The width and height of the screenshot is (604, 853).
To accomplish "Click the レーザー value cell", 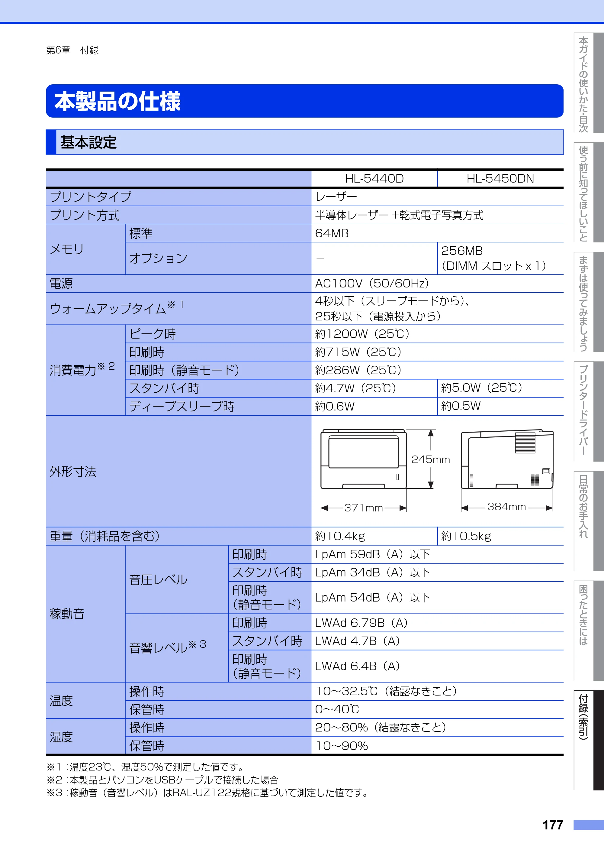I will [x=437, y=197].
